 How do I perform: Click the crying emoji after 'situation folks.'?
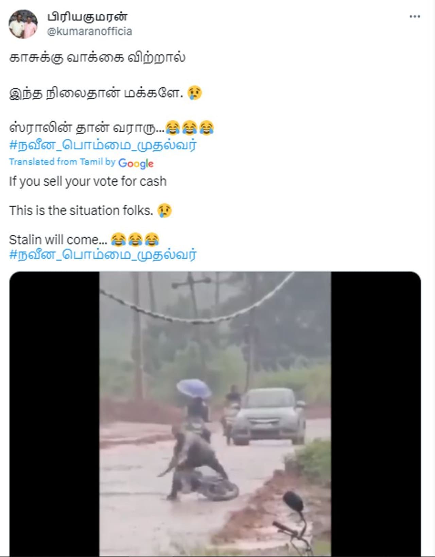tap(164, 211)
